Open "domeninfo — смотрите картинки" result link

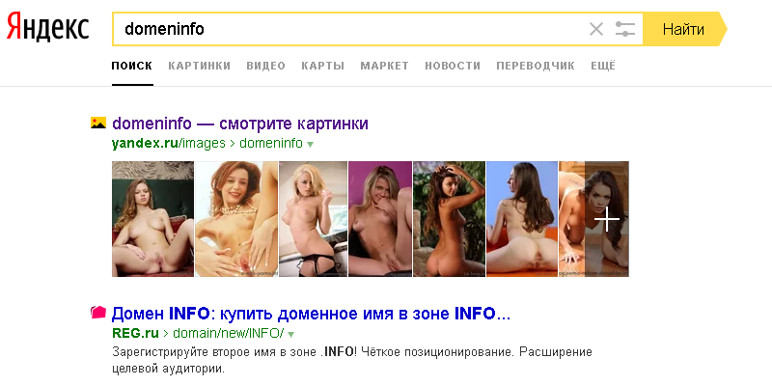pyautogui.click(x=240, y=124)
